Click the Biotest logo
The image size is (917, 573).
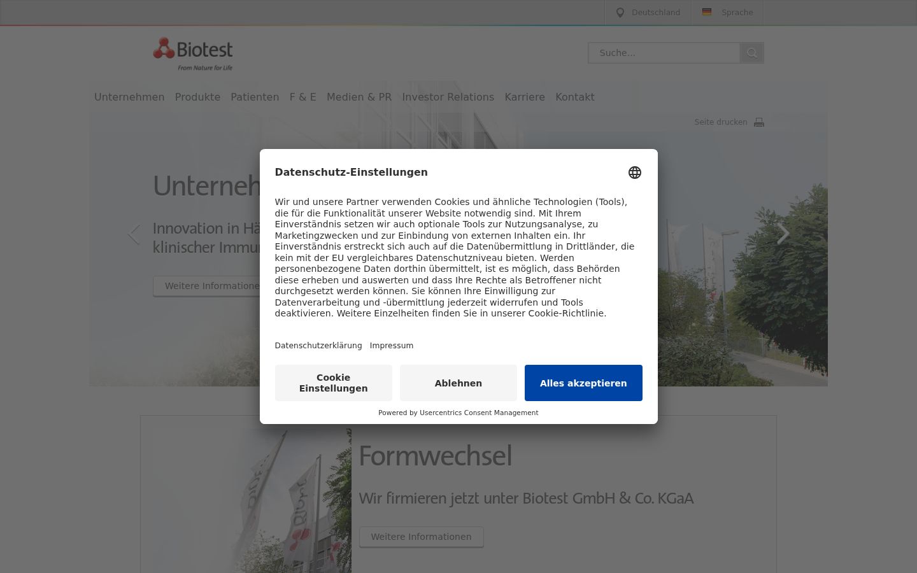[x=193, y=53]
